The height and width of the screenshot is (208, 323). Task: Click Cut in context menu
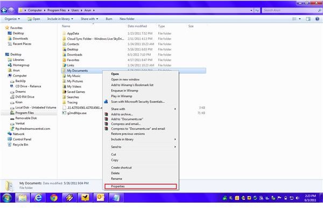(141, 155)
